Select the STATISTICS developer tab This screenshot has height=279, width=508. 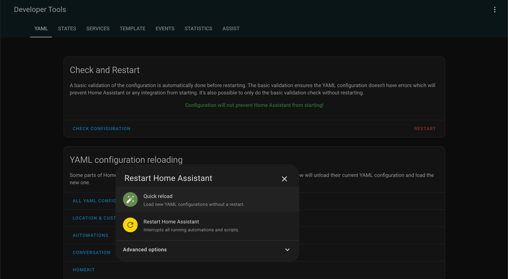tap(198, 28)
